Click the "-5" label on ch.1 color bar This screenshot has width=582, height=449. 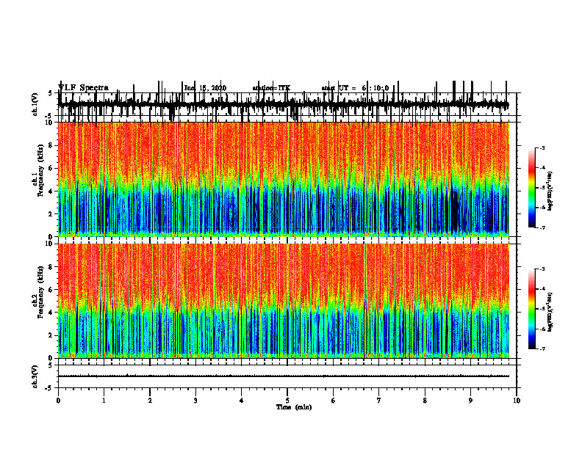coord(542,188)
